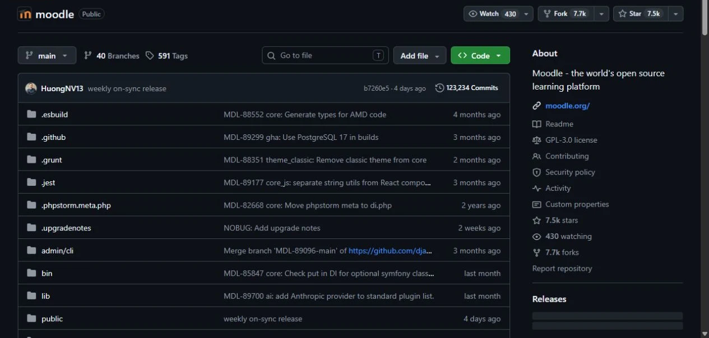Open the lib folder name
The width and height of the screenshot is (709, 338).
(45, 296)
